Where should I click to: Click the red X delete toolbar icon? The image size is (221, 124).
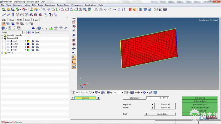[x=130, y=10]
